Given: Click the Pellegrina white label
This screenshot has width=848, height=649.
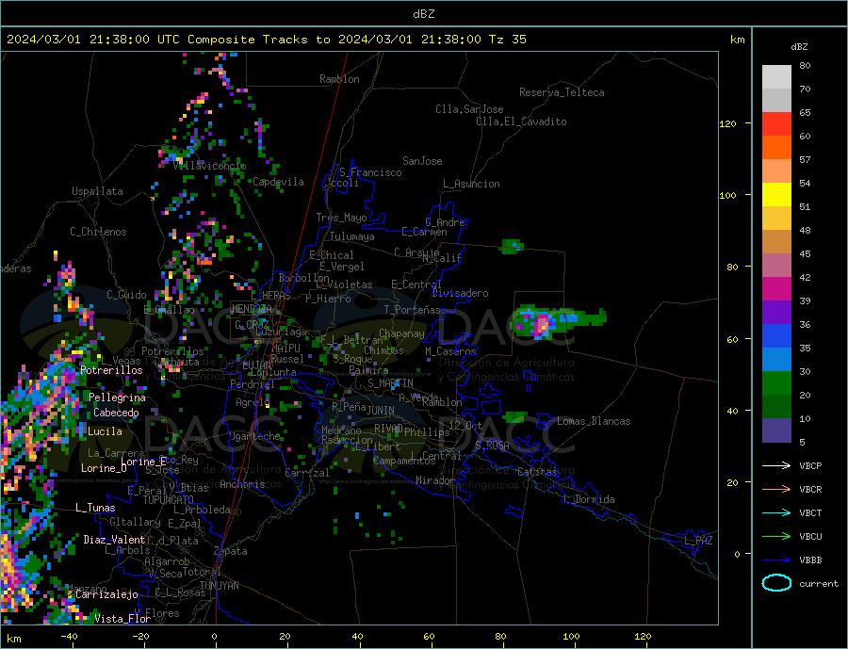Looking at the screenshot, I should [x=117, y=398].
